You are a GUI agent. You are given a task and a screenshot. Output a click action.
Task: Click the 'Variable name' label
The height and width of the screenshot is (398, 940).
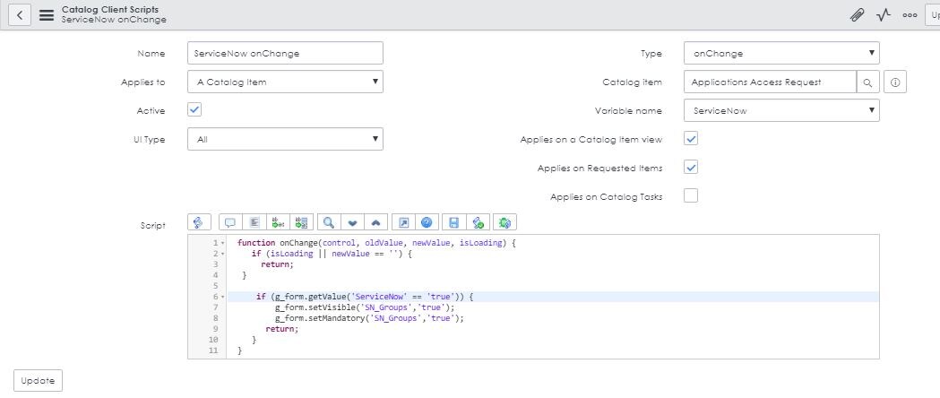(628, 111)
